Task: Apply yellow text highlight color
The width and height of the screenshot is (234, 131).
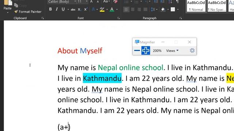Action: [x=102, y=9]
